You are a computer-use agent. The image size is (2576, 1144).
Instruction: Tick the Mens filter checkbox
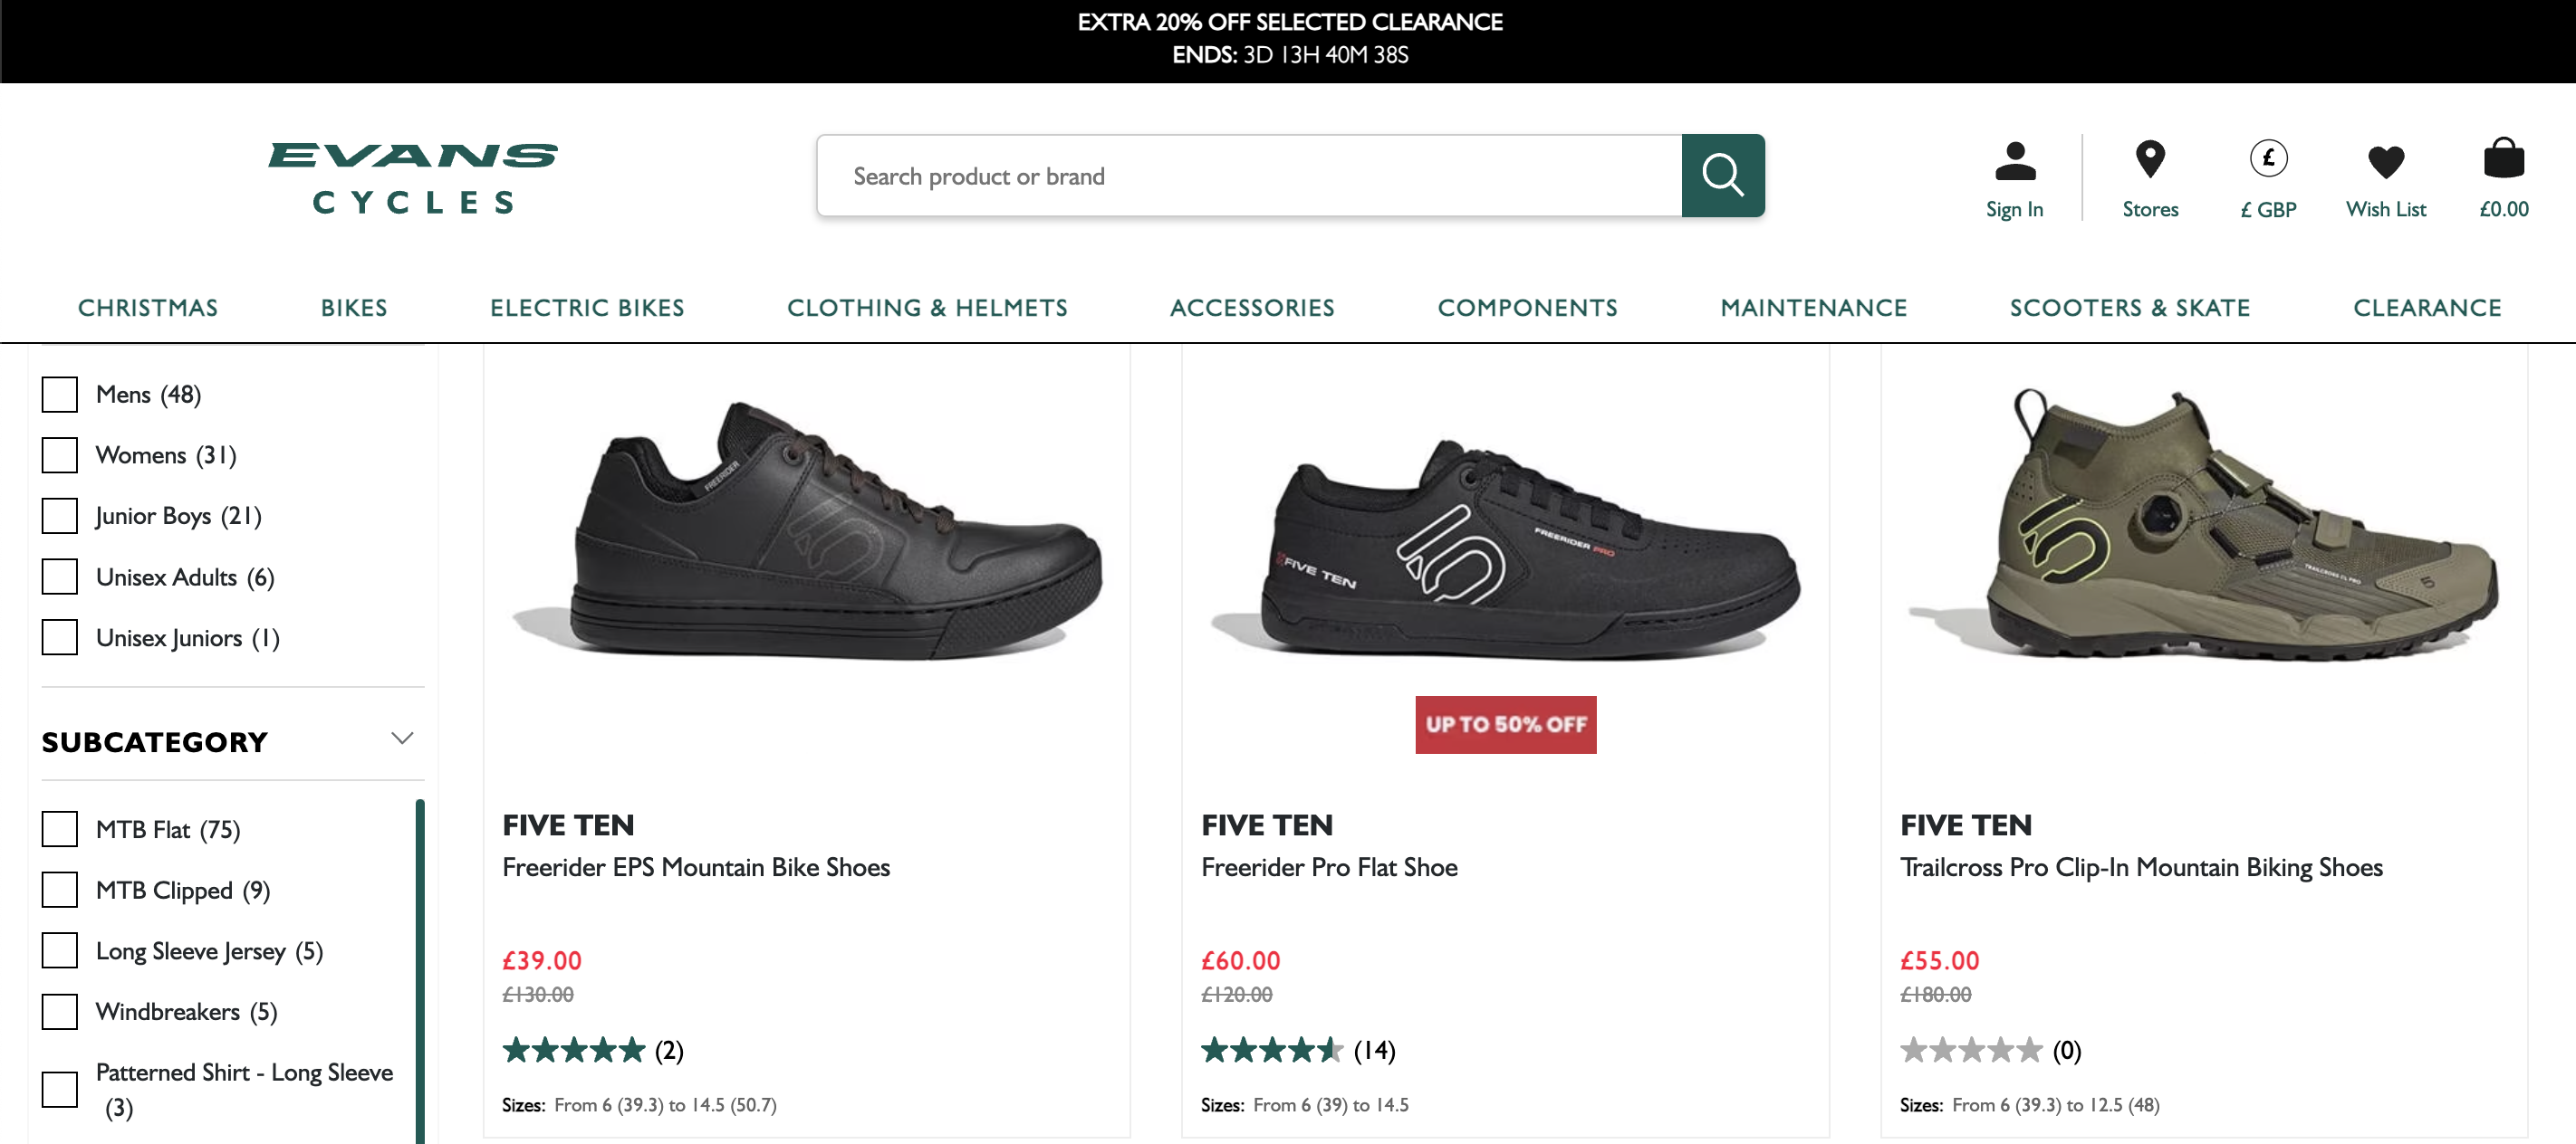(x=60, y=395)
